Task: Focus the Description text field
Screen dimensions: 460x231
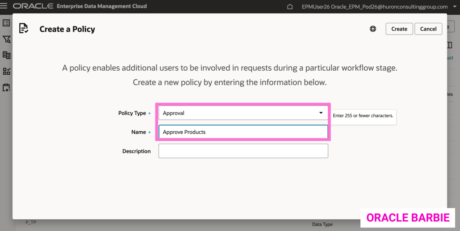Action: (x=243, y=151)
